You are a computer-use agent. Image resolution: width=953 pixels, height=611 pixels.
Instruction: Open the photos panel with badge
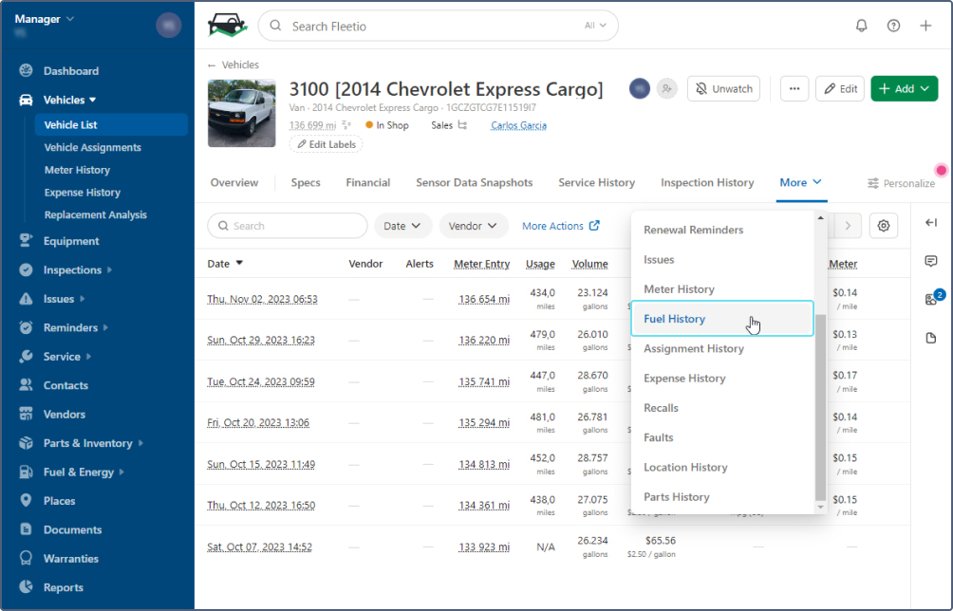[x=930, y=300]
